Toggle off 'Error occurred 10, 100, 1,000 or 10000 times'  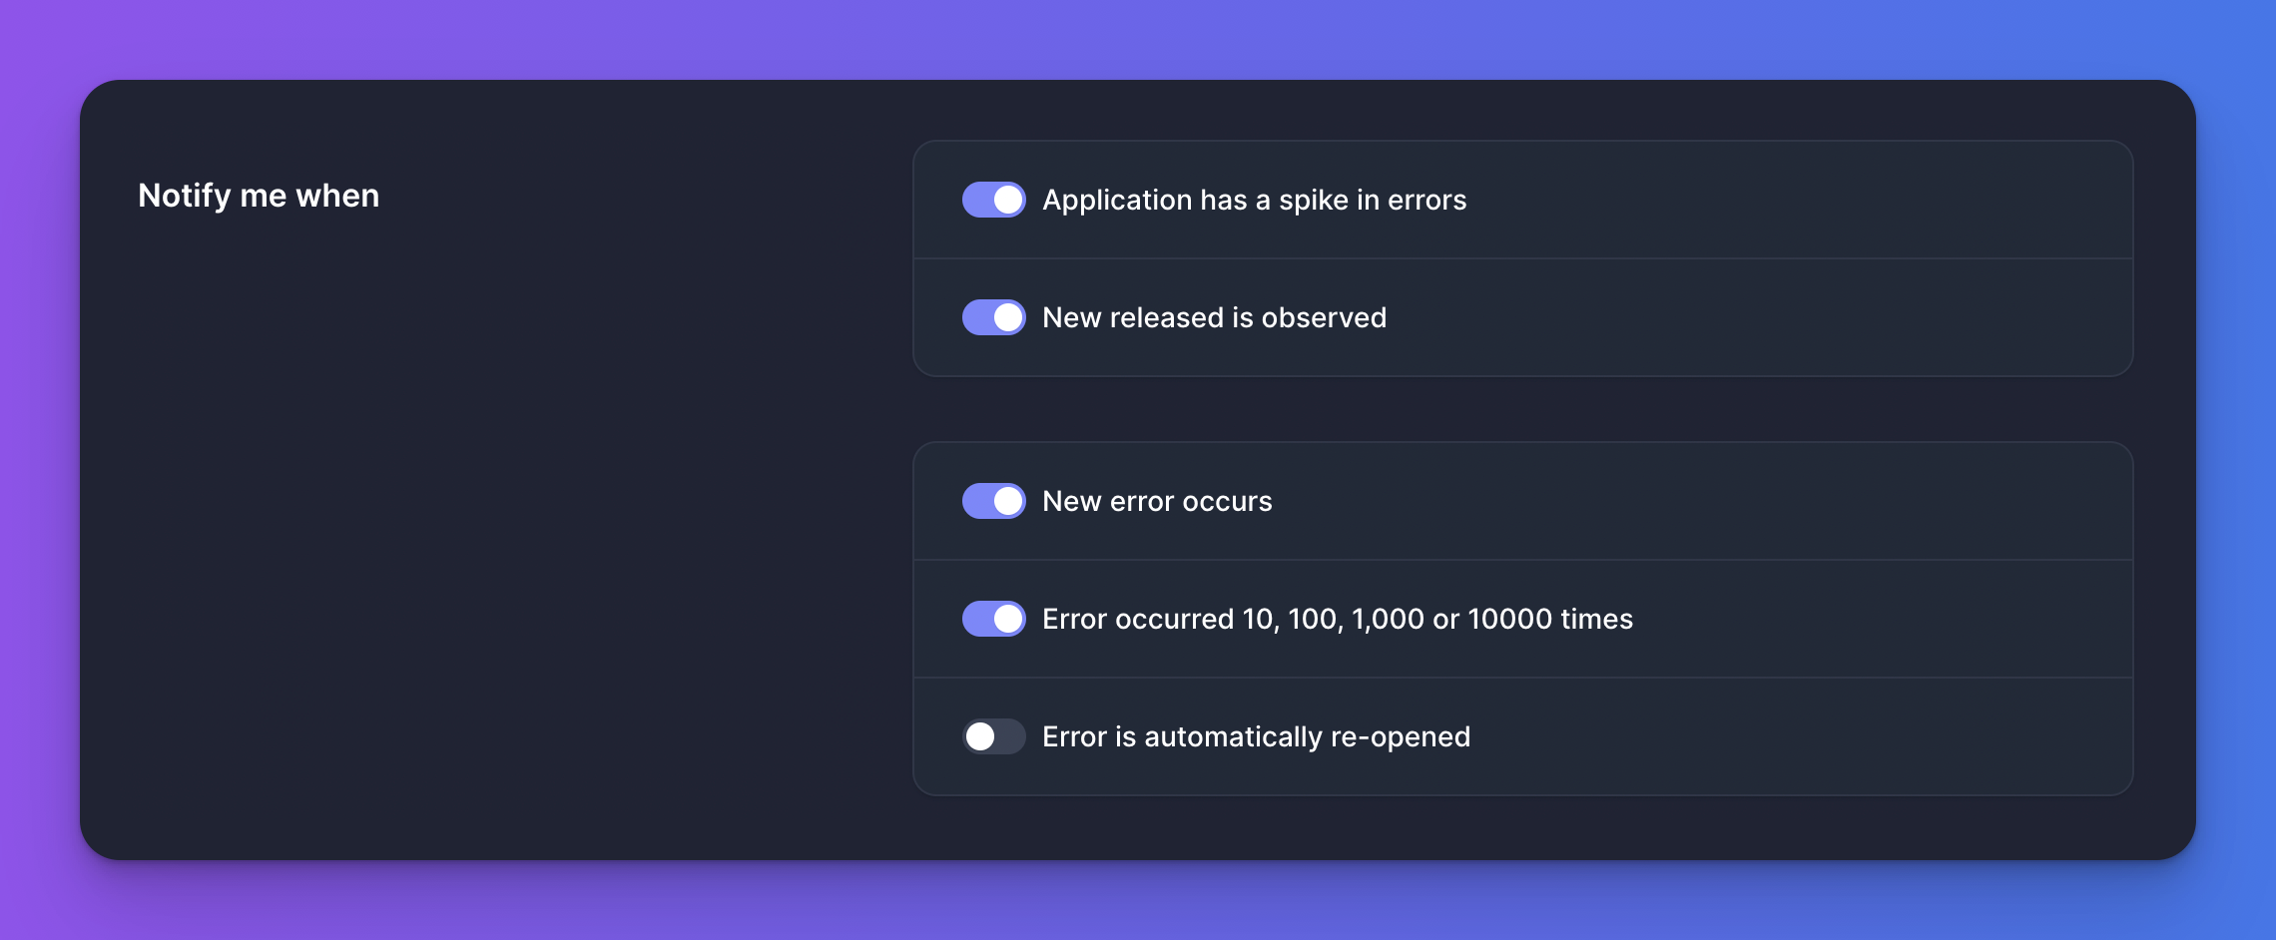(993, 619)
